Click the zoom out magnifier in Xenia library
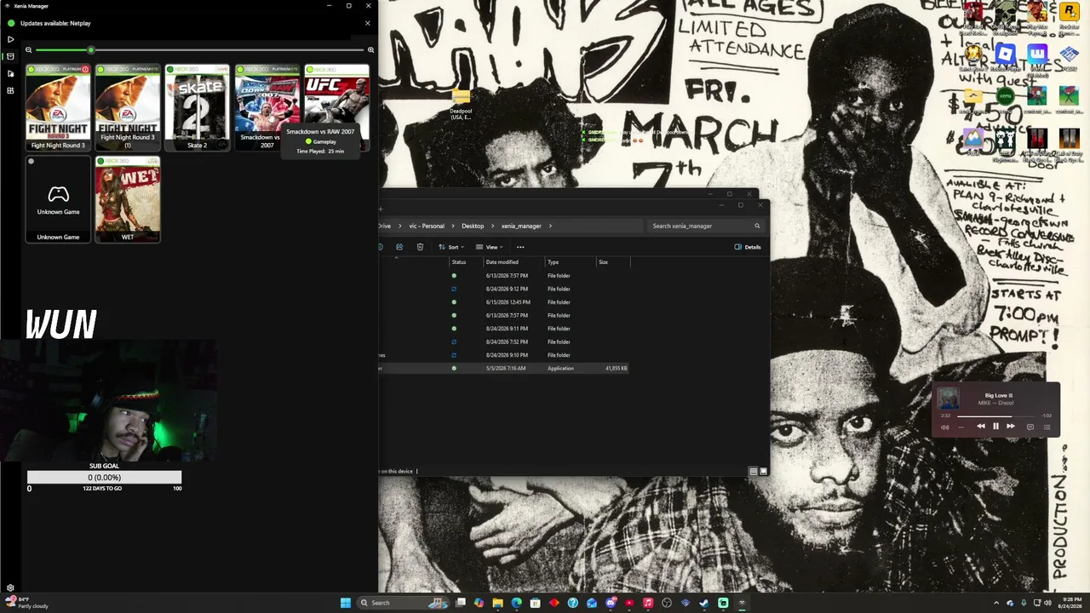Viewport: 1090px width, 613px height. (28, 50)
